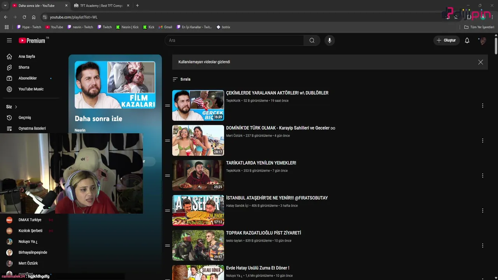Open Hatay Sandık İçi channel link

(x=237, y=206)
